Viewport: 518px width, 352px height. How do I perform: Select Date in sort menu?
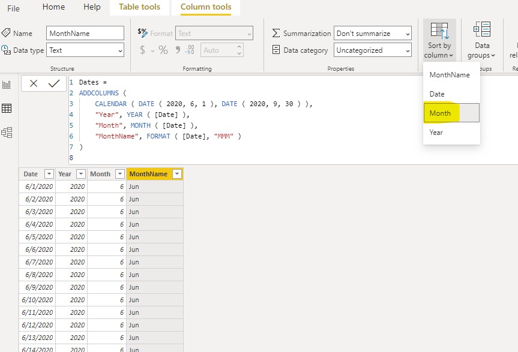(451, 94)
